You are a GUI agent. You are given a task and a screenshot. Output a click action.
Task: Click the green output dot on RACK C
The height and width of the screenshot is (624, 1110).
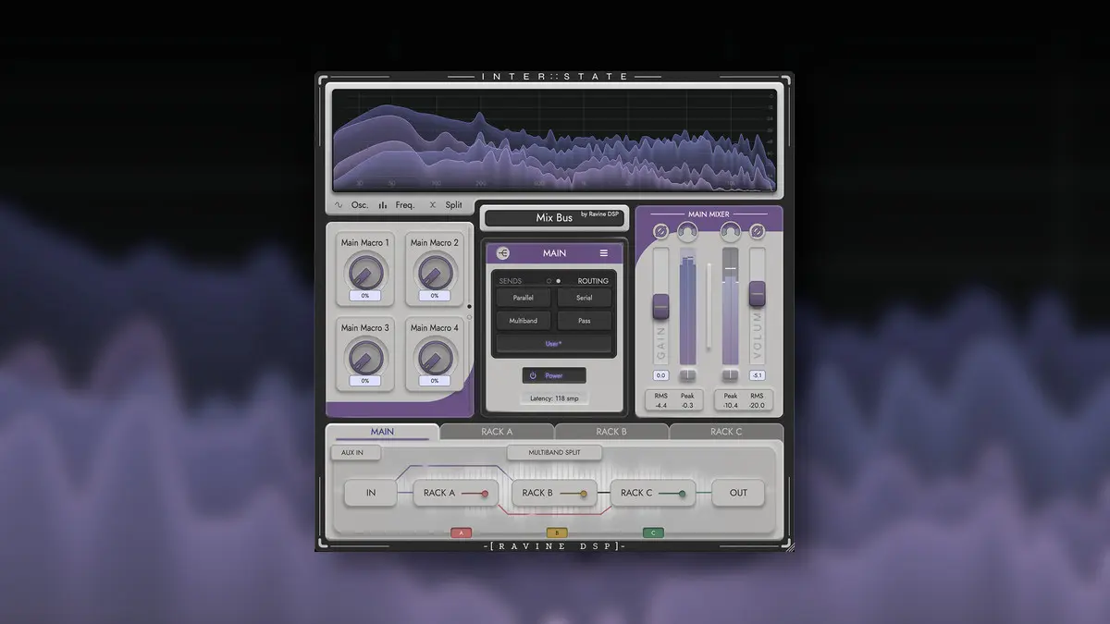click(682, 494)
